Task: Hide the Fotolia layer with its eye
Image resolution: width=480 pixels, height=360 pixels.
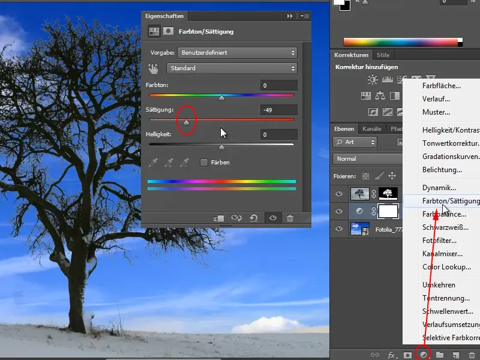Action: pyautogui.click(x=339, y=229)
